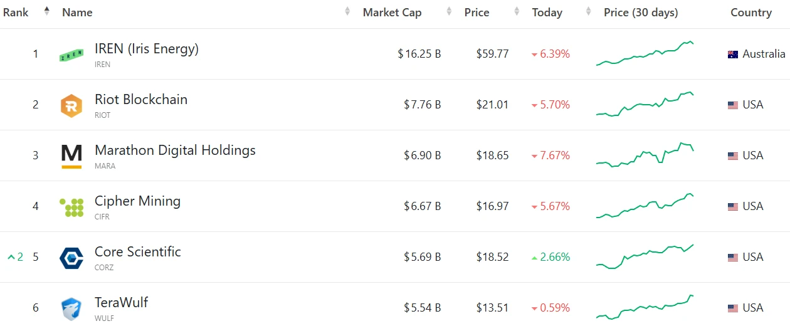Click the Cipher Mining green dots logo
Screen dimensions: 790x326
pyautogui.click(x=71, y=207)
